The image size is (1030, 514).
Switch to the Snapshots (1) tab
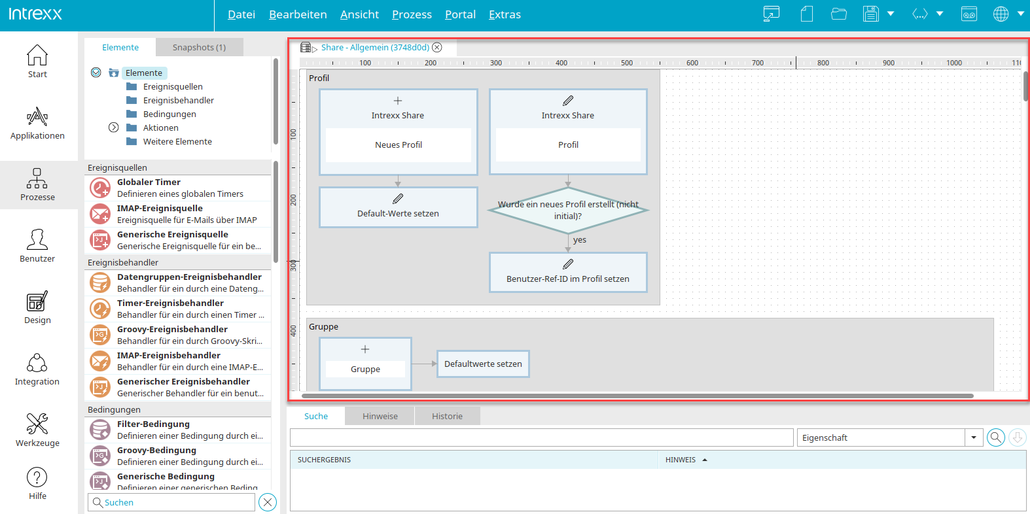click(199, 47)
